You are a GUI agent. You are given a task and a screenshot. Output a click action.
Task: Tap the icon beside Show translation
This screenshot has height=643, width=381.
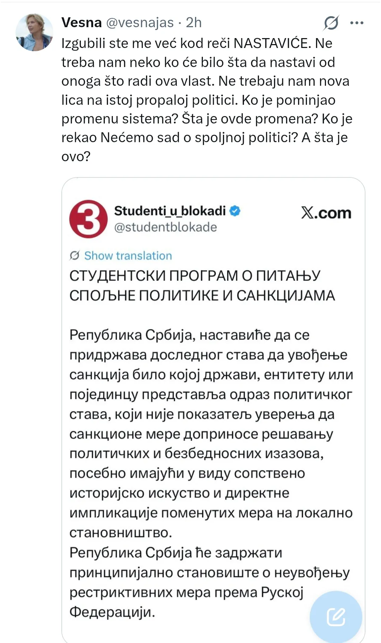(x=74, y=255)
